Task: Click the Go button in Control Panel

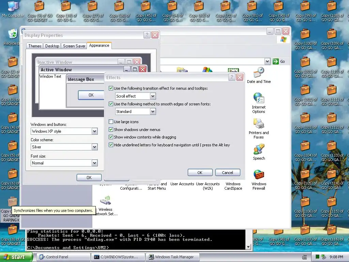Action: coord(279,61)
